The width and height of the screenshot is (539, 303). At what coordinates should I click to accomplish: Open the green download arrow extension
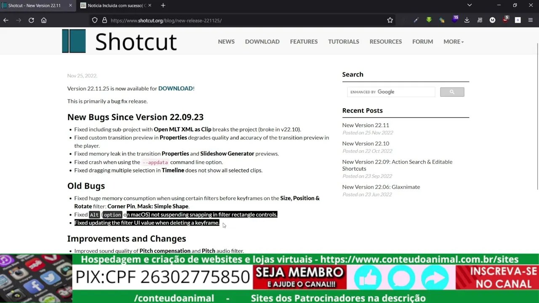429,20
